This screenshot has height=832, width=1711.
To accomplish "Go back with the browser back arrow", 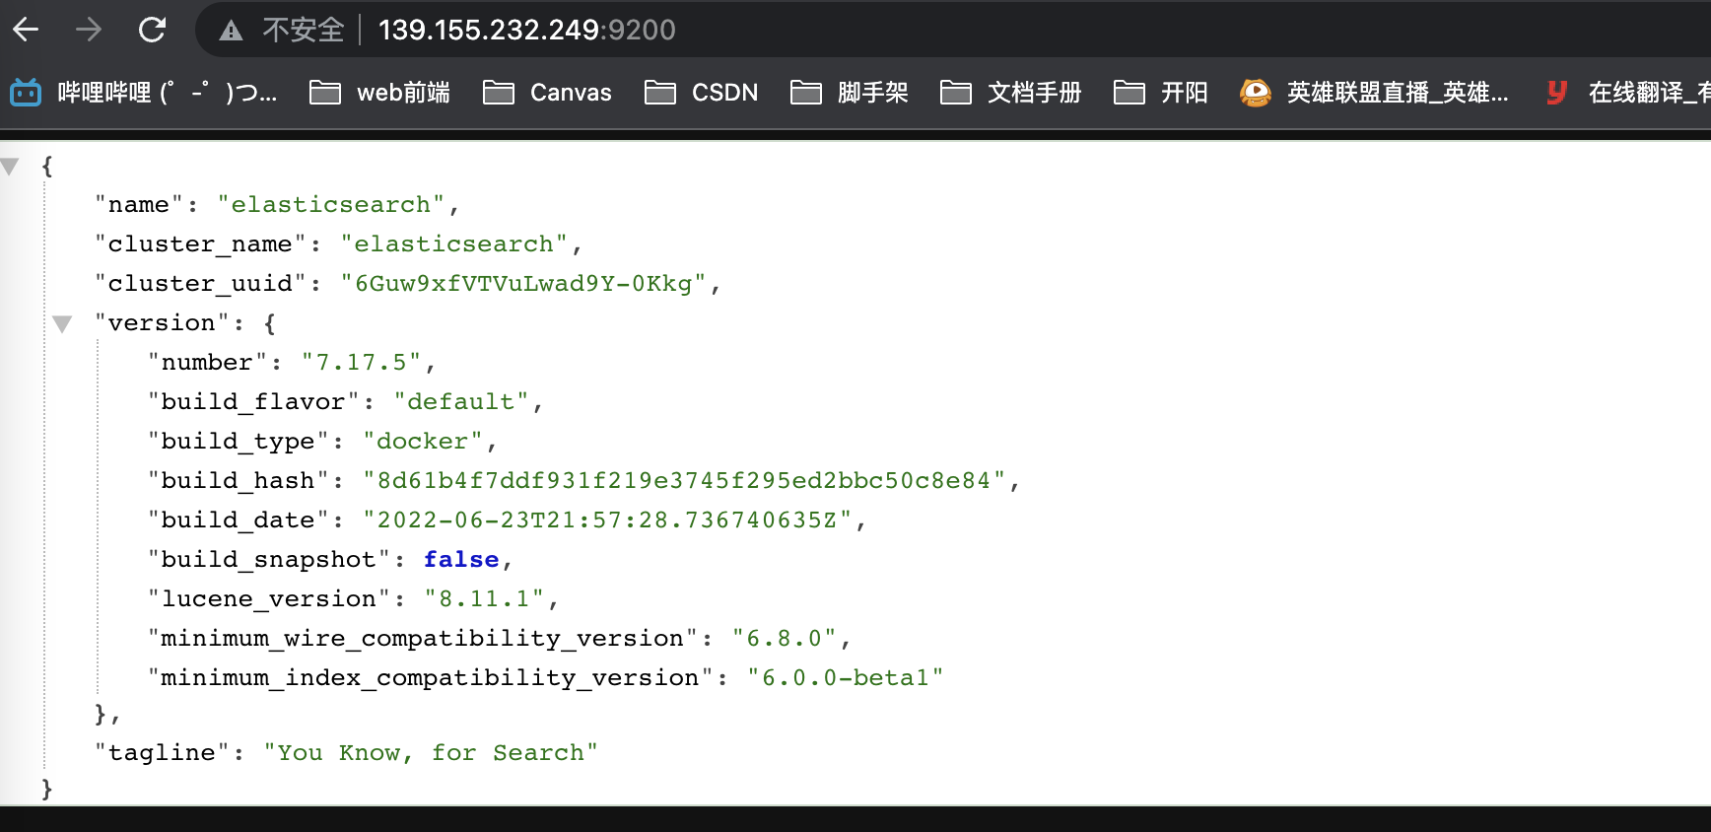I will 26,30.
